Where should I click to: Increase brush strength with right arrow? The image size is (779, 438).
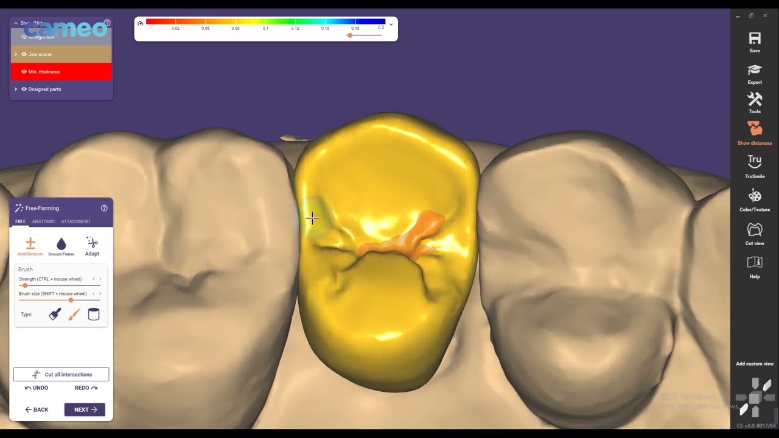(100, 279)
